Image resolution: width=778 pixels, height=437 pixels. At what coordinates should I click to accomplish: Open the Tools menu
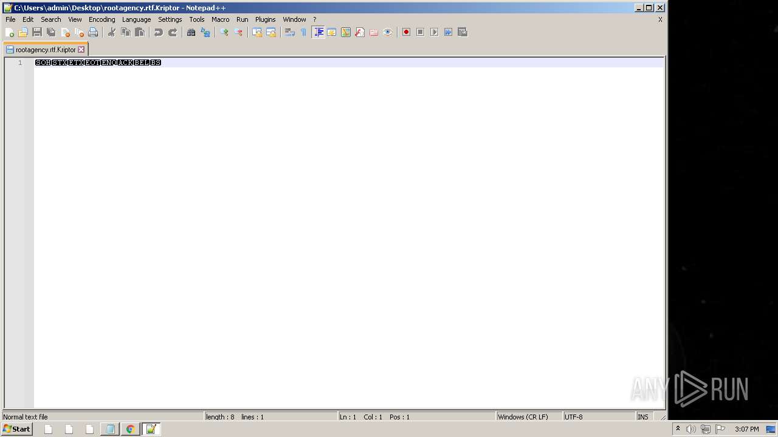[197, 19]
